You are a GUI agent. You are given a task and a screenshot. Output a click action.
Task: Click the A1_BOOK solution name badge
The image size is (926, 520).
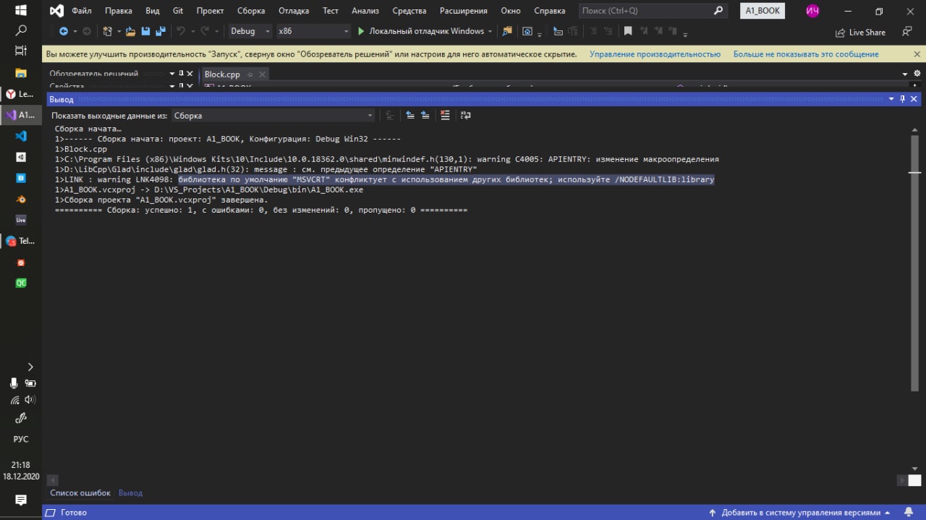(x=763, y=11)
